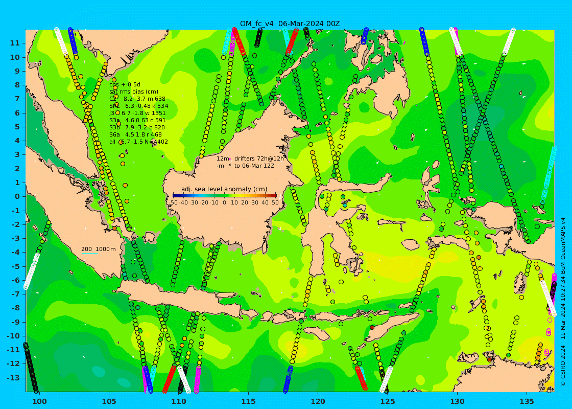Click latitude axis label 11

[15, 43]
